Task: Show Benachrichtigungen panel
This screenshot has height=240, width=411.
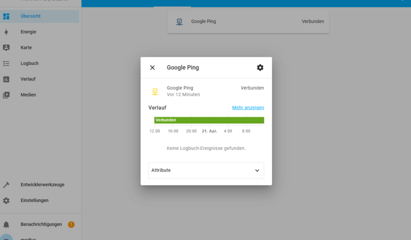Action: (x=40, y=224)
